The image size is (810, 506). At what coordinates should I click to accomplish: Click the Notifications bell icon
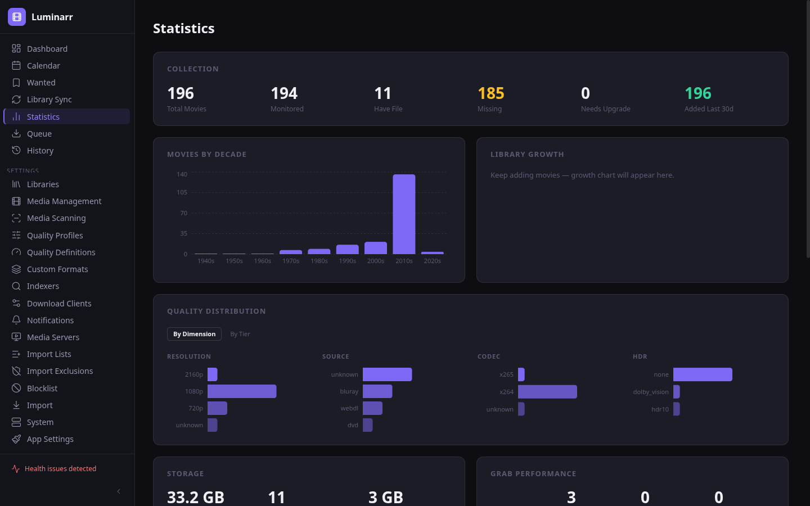(16, 320)
